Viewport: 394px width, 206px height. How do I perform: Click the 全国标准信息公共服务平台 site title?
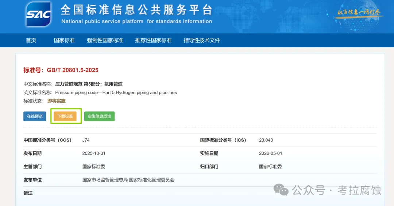click(136, 10)
